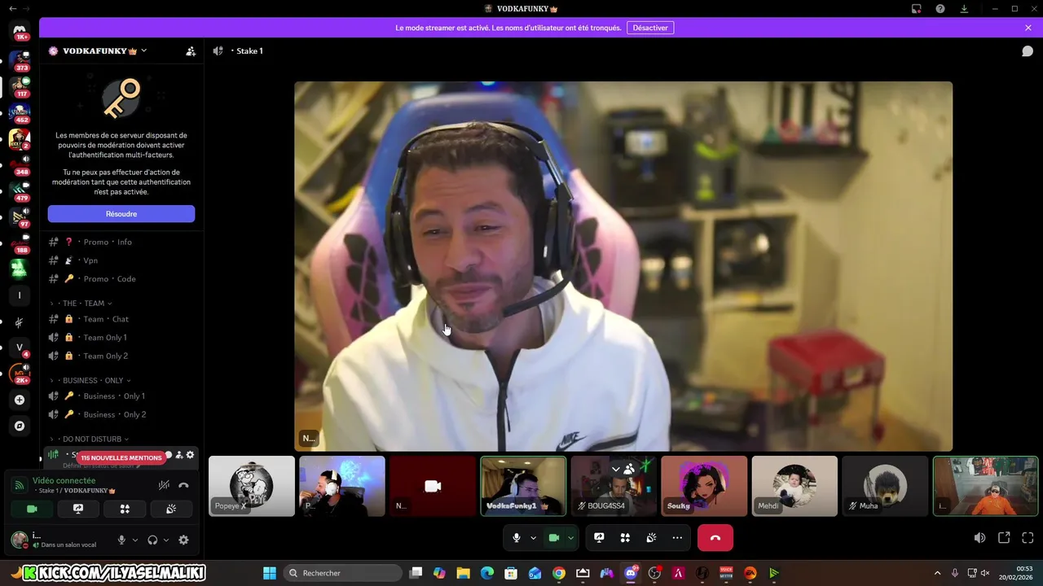Open Google Chrome from the taskbar
1043x586 pixels.
[x=558, y=573]
